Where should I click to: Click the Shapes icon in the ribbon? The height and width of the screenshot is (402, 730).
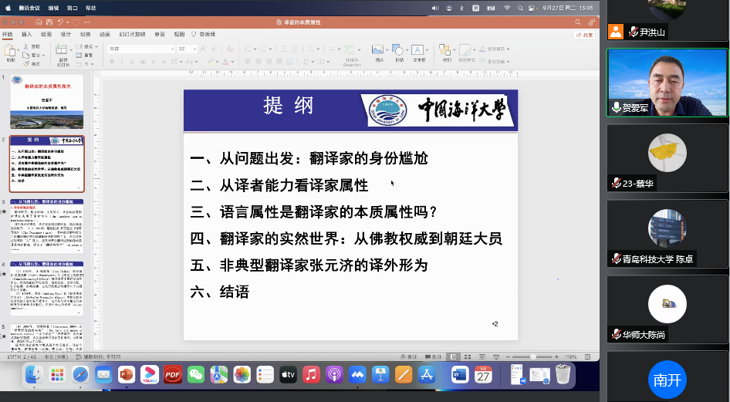[x=399, y=51]
